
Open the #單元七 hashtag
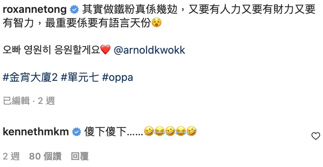(x=80, y=78)
